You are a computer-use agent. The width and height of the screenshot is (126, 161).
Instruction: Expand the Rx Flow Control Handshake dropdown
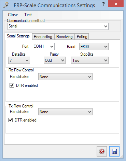click(65, 77)
